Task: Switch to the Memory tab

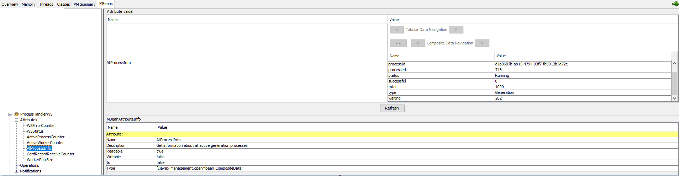Action: (28, 4)
